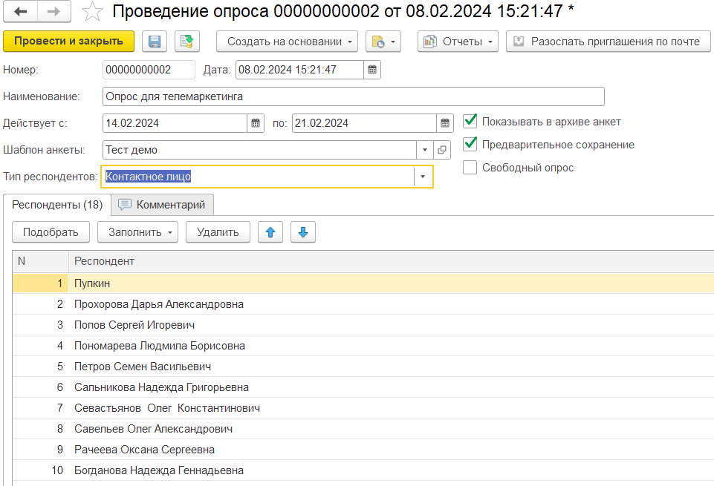Add document to favorites with star icon
Image resolution: width=714 pixels, height=486 pixels.
coord(92,12)
